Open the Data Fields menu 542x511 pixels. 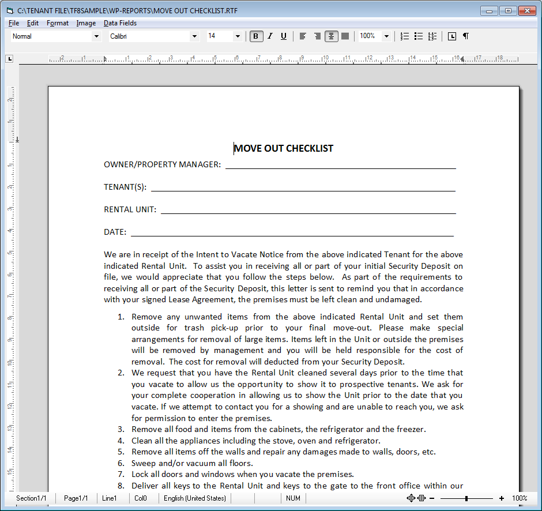click(x=120, y=23)
